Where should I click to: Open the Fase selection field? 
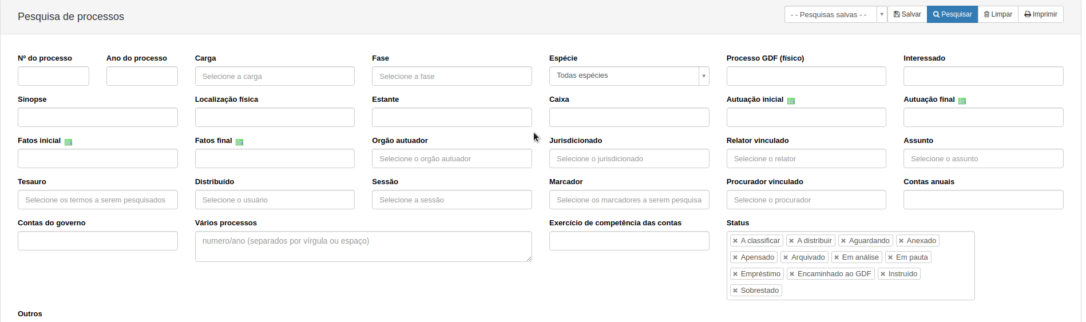451,76
